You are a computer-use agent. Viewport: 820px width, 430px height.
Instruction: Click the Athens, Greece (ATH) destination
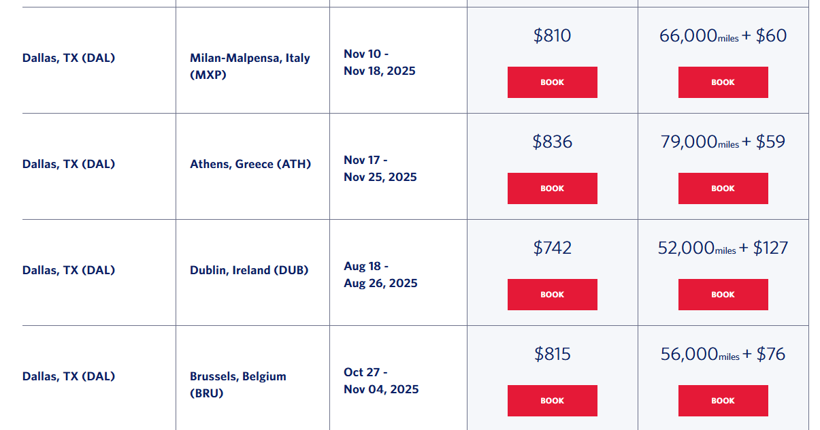(250, 163)
